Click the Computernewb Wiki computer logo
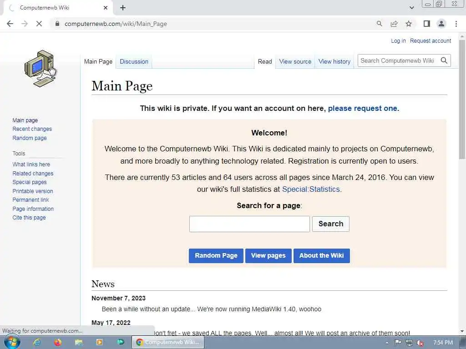 pyautogui.click(x=40, y=68)
